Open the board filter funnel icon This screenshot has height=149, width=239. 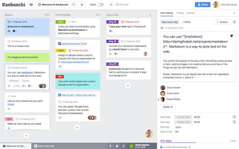82,5
